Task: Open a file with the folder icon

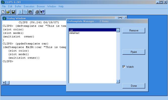Action: tap(8, 12)
